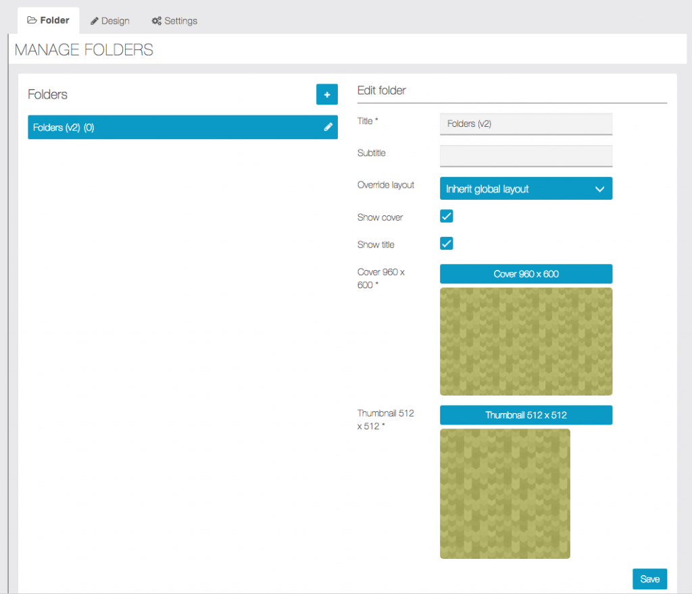692x594 pixels.
Task: Click the Thumbnail 512 x 512 upload button
Action: (526, 415)
